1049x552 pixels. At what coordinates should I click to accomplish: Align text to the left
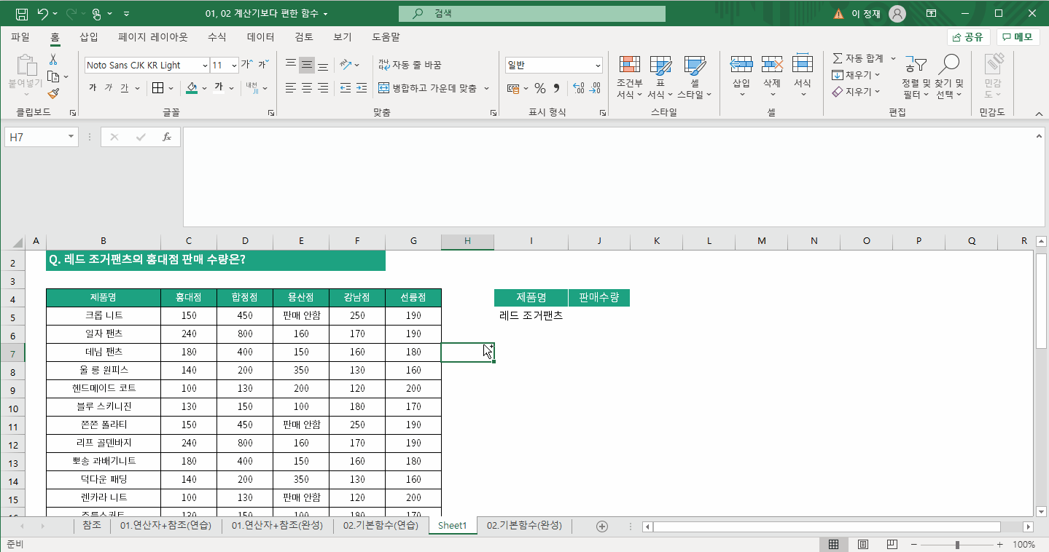tap(291, 88)
